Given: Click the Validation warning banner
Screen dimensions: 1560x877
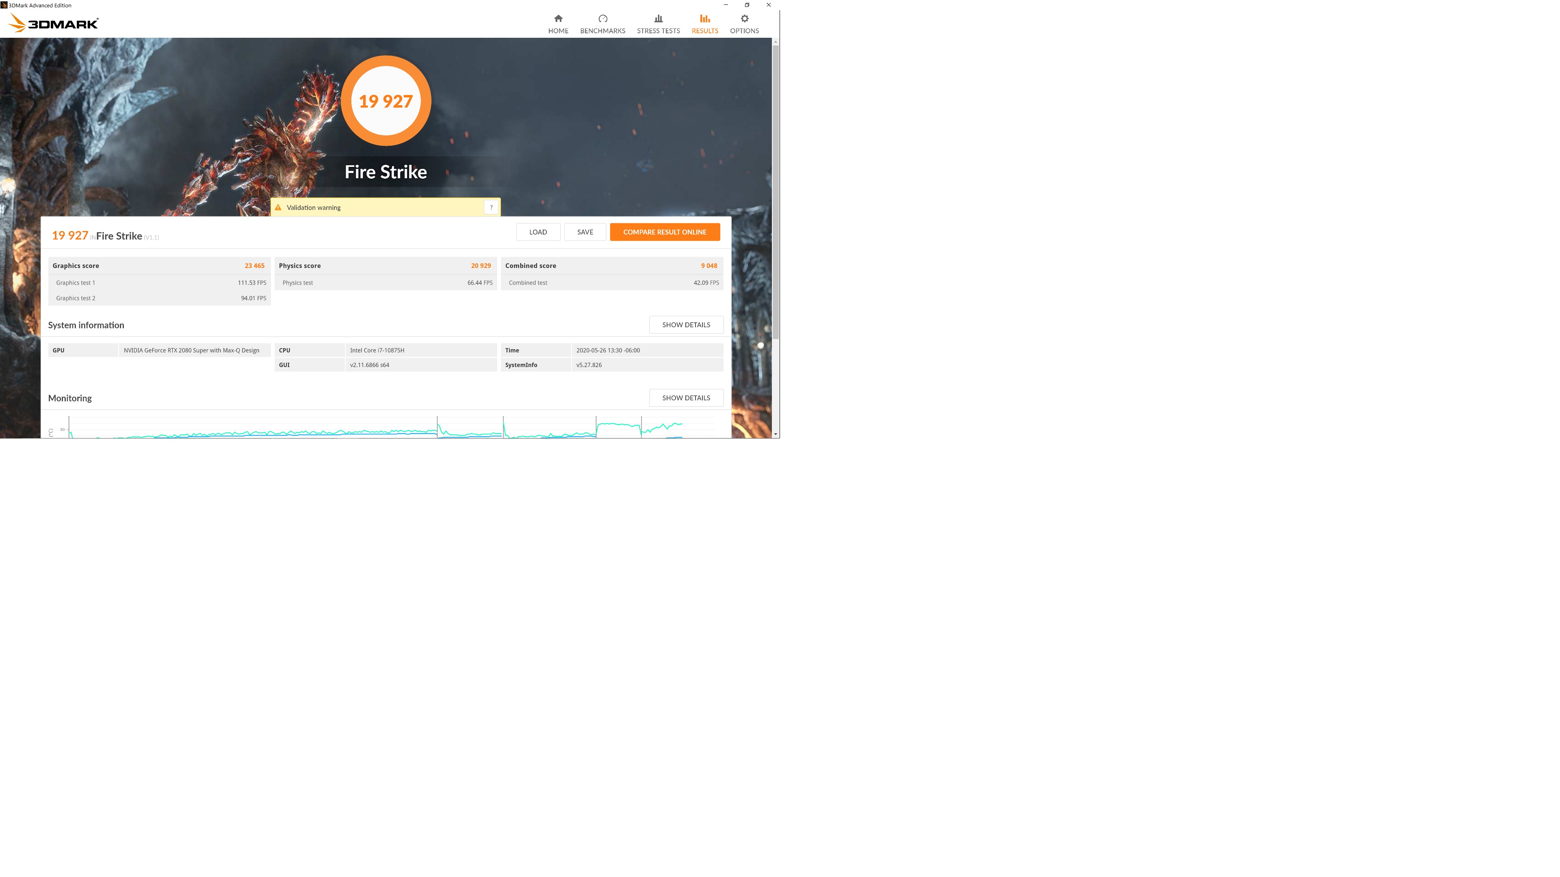Looking at the screenshot, I should coord(385,207).
